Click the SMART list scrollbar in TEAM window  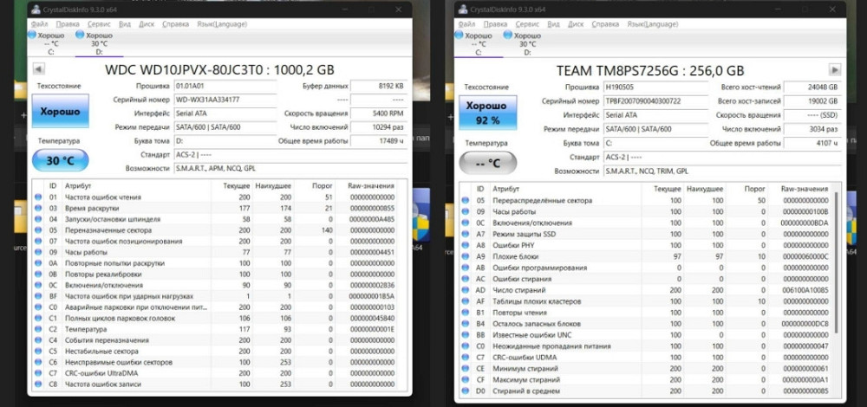(837, 260)
